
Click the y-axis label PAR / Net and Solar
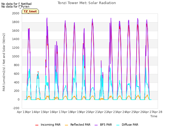(4, 62)
